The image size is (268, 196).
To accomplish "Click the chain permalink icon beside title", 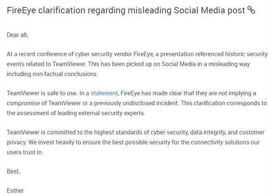I will coord(251,10).
